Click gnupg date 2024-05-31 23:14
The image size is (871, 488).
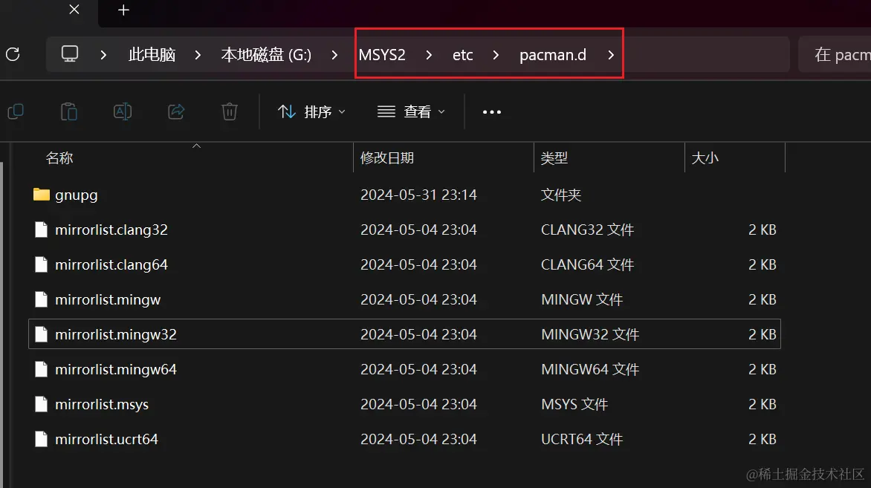coord(418,195)
